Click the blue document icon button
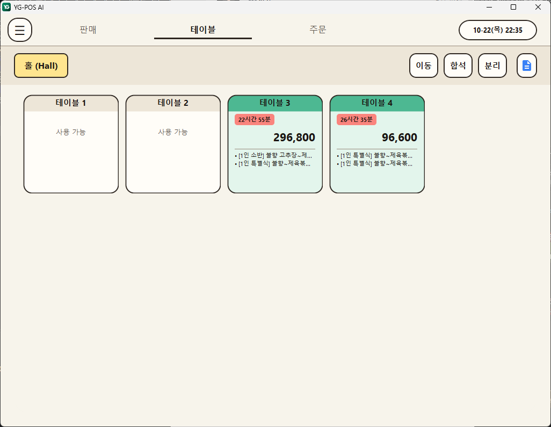The height and width of the screenshot is (427, 551). pyautogui.click(x=526, y=66)
